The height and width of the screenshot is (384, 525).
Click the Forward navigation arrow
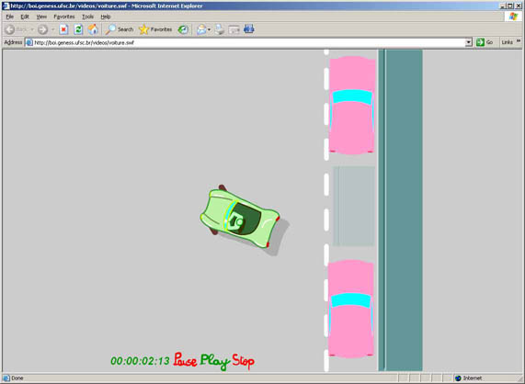[x=42, y=29]
